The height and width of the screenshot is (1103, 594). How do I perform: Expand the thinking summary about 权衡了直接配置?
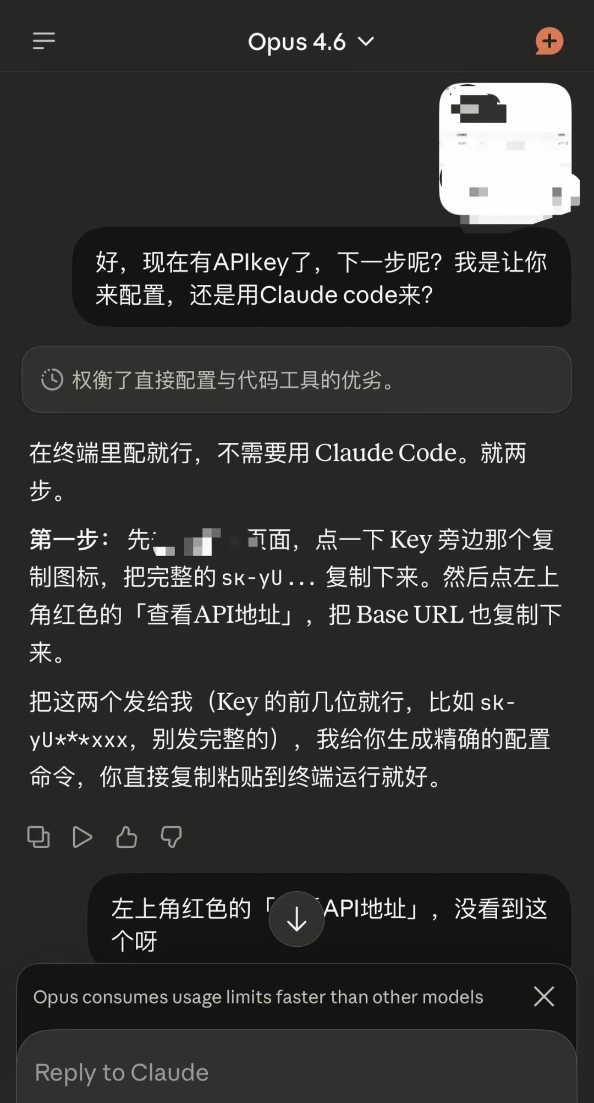(x=296, y=380)
